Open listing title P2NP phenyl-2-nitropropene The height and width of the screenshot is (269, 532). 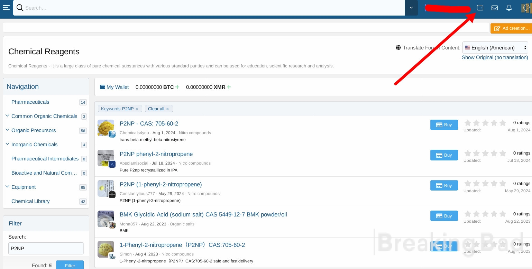pyautogui.click(x=156, y=154)
